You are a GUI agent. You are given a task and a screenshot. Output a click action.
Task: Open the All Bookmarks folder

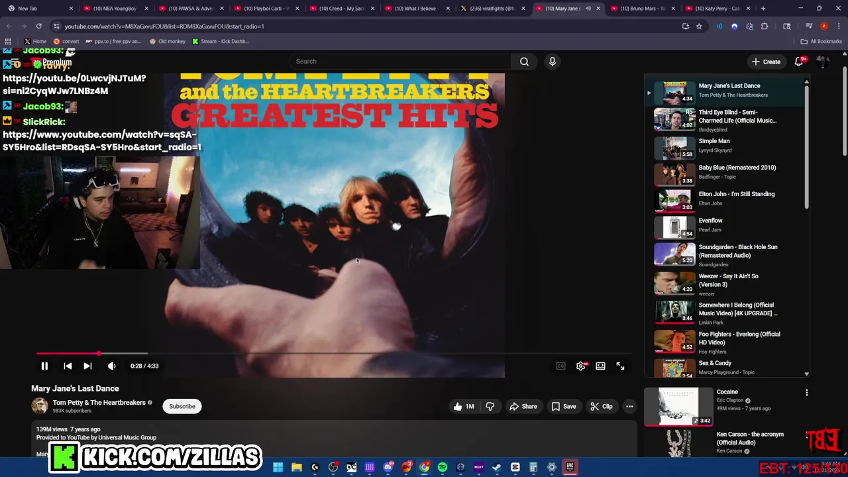[x=821, y=41]
